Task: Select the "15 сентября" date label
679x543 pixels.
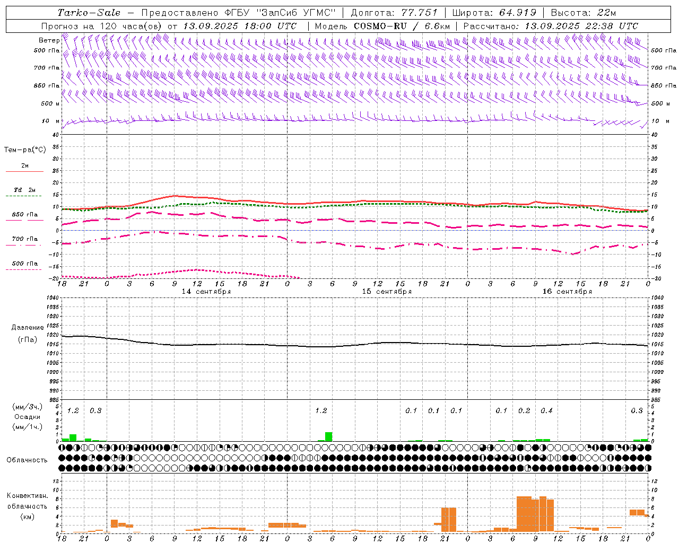Action: point(387,291)
